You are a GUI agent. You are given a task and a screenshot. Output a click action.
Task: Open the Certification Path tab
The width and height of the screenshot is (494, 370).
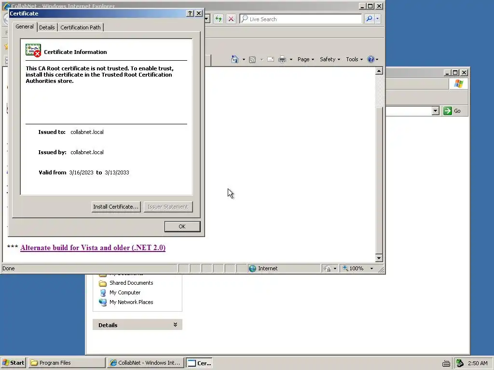[x=81, y=27]
